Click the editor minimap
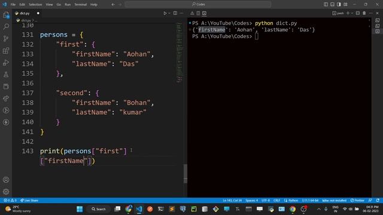 [x=180, y=53]
